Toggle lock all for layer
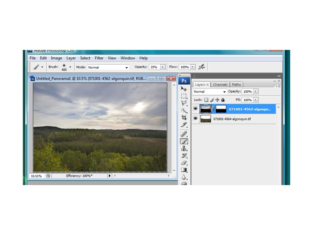This screenshot has height=235, width=313. [223, 100]
